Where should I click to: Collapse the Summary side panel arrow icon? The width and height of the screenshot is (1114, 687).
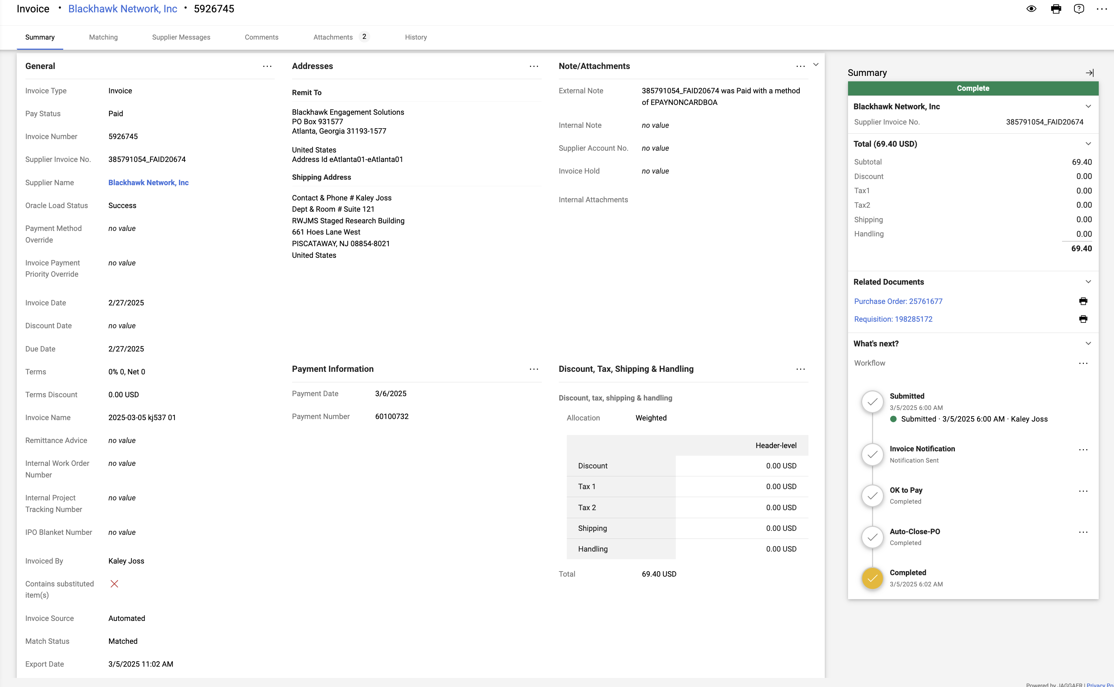(x=1089, y=73)
